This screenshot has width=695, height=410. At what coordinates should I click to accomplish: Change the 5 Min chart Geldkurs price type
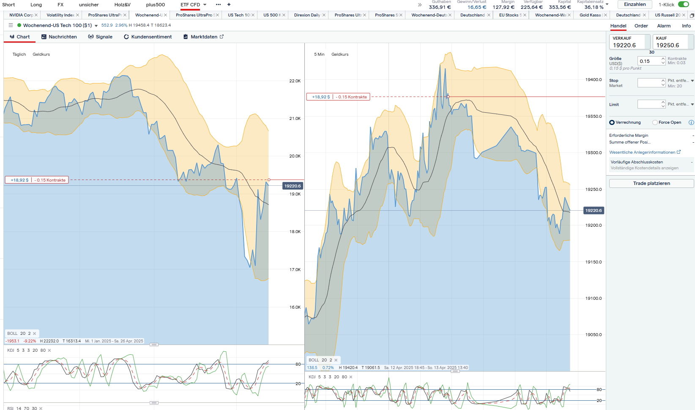340,54
